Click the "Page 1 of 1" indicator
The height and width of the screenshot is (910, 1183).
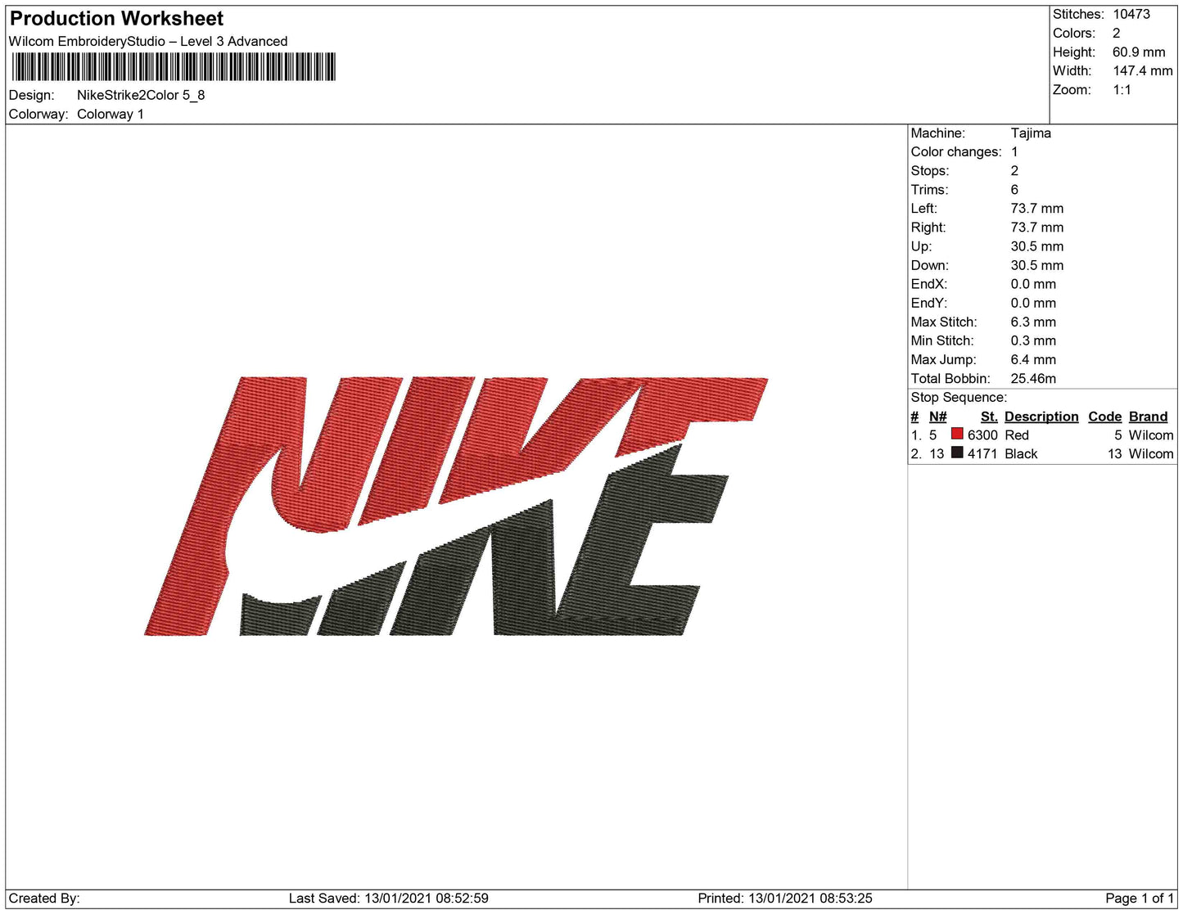pos(1140,899)
